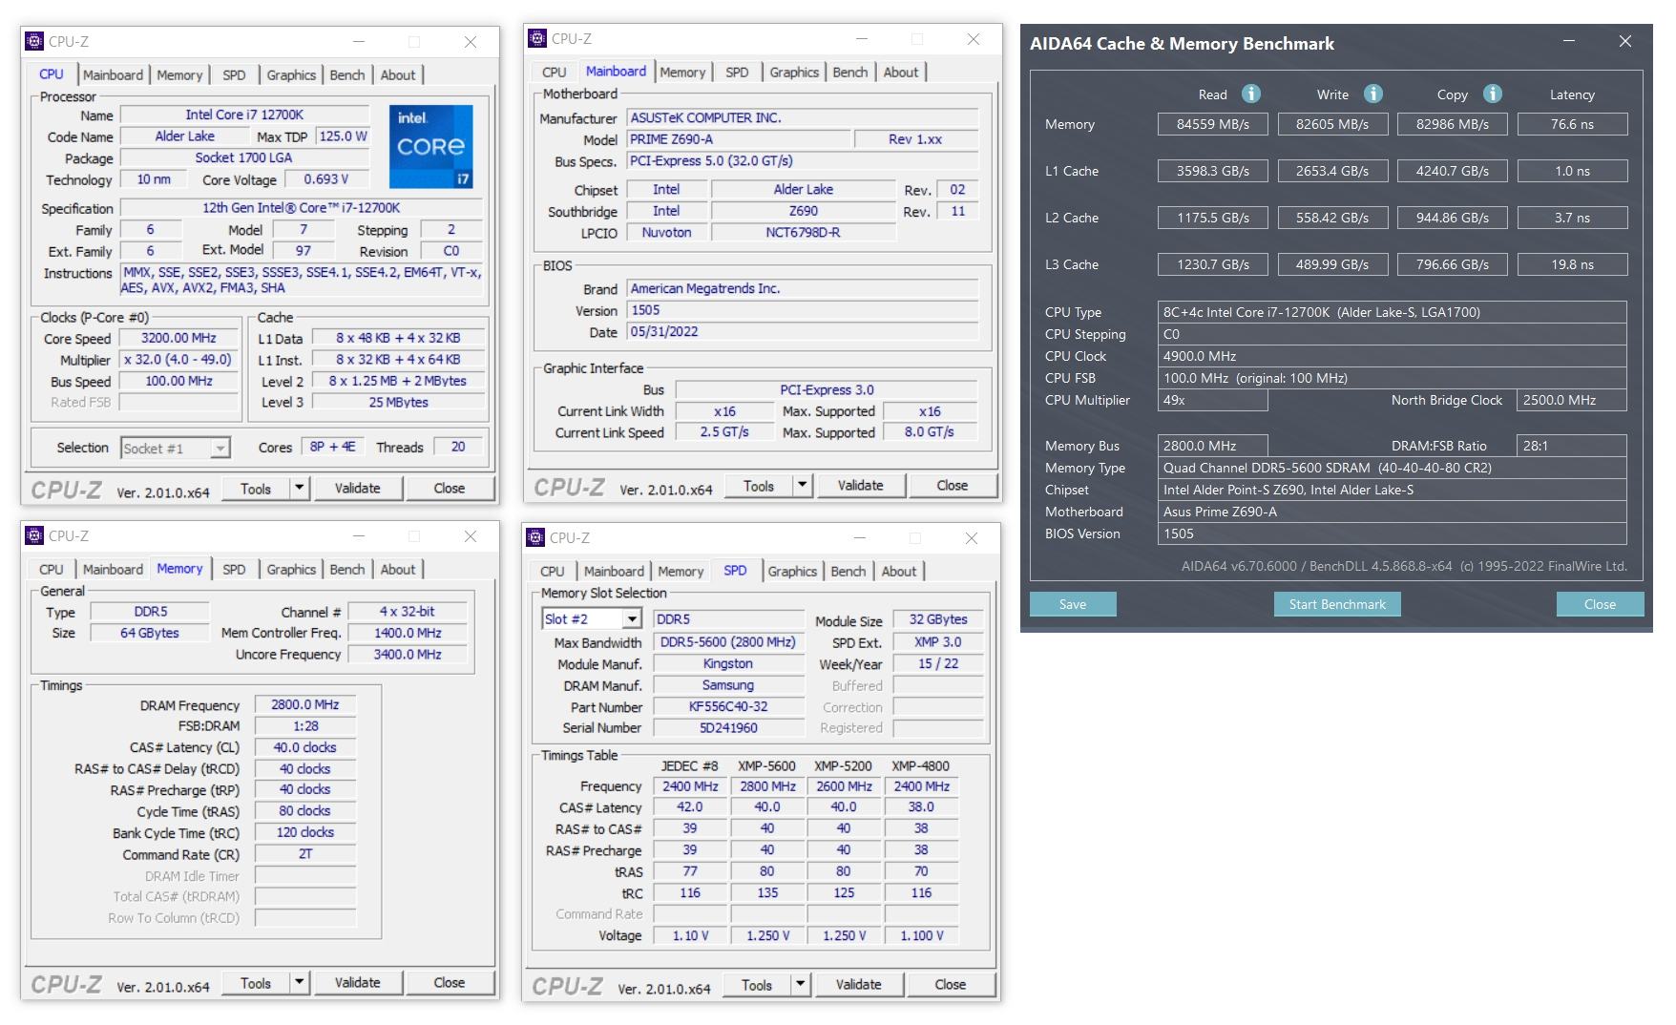Click Start Benchmark in AIDA64

click(x=1337, y=604)
